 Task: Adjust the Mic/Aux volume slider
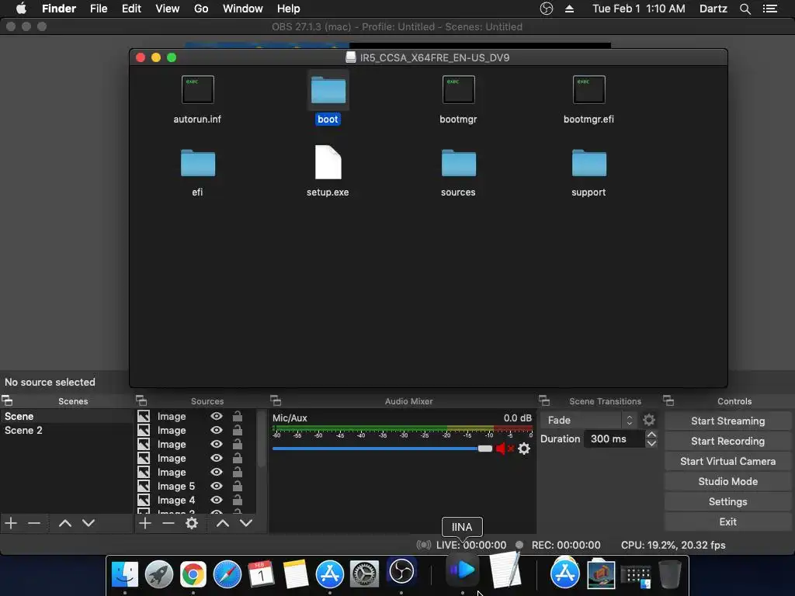484,449
